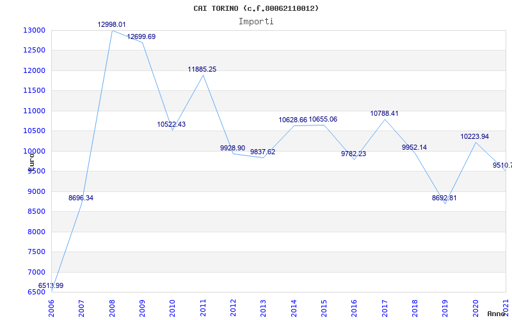Viewport: 512px width, 320px height.
Task: Select data label 6513.99
Action: coord(51,285)
